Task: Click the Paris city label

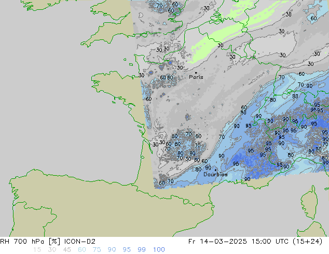Action: point(196,77)
